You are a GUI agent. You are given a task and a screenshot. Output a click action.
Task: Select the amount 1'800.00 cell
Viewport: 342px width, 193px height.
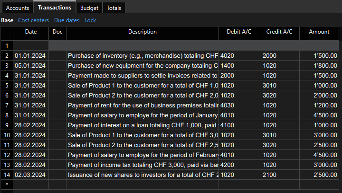[x=319, y=65]
